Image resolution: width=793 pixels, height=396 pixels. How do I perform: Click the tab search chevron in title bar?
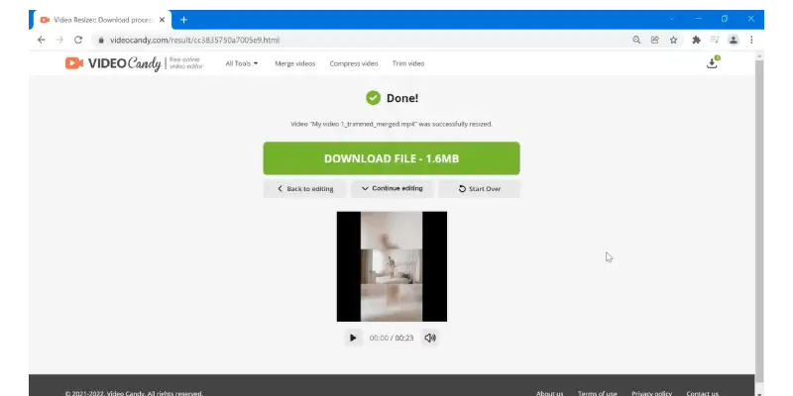click(x=672, y=19)
